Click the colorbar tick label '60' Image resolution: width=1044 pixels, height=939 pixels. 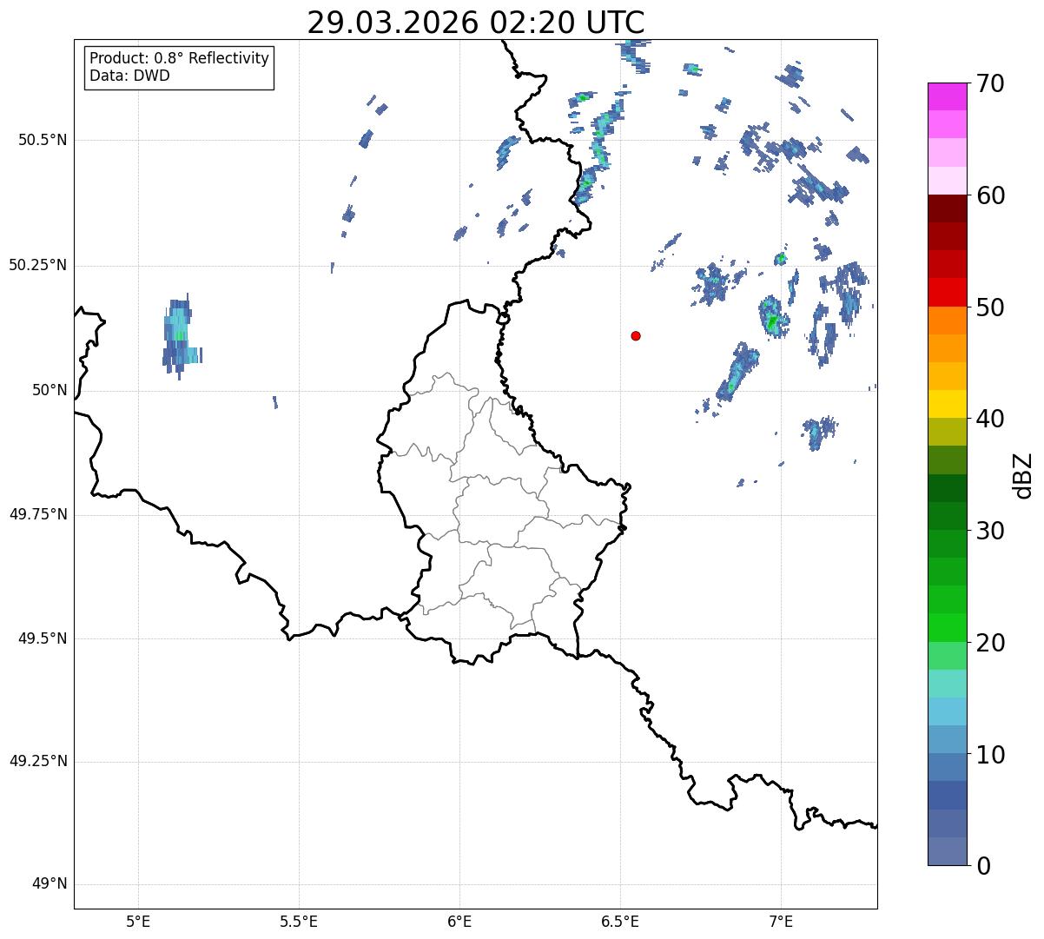993,195
